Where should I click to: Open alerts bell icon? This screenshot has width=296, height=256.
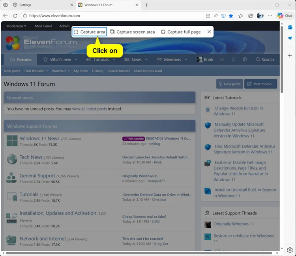tap(234, 60)
